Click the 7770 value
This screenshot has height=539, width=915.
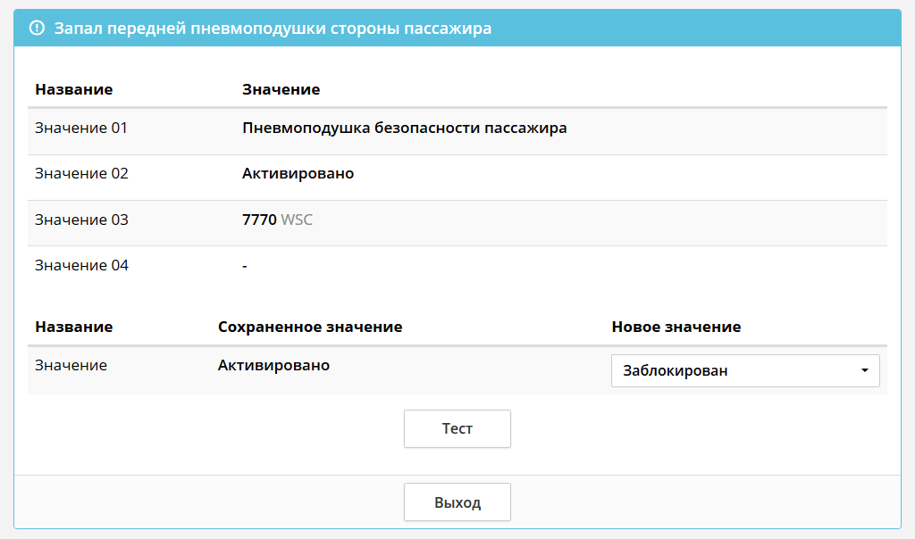(259, 220)
